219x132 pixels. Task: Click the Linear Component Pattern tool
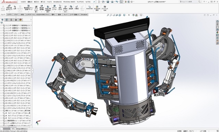click(28, 8)
